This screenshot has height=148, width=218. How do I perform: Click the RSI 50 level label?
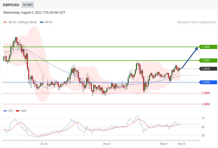(x=203, y=127)
